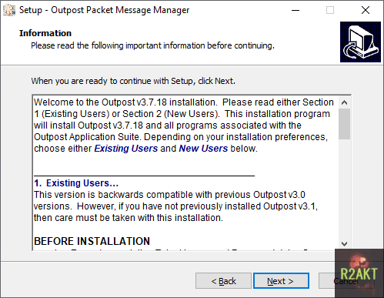
Task: Click the Setup icon in the title bar
Action: pos(9,10)
